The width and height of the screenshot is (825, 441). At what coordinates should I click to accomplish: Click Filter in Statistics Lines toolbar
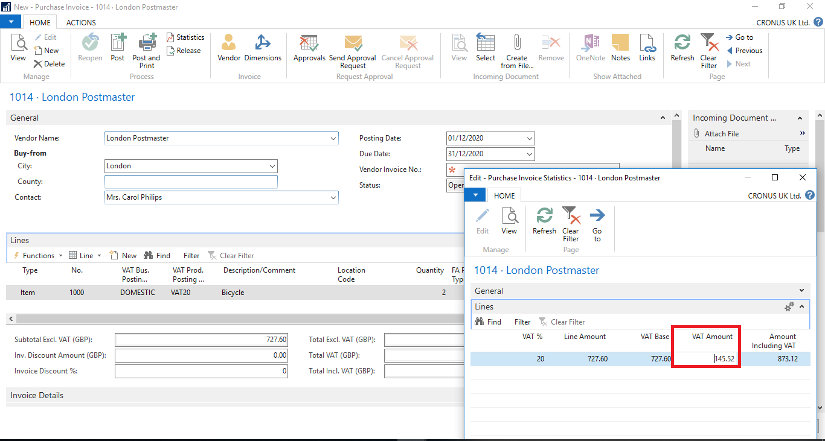click(x=522, y=322)
